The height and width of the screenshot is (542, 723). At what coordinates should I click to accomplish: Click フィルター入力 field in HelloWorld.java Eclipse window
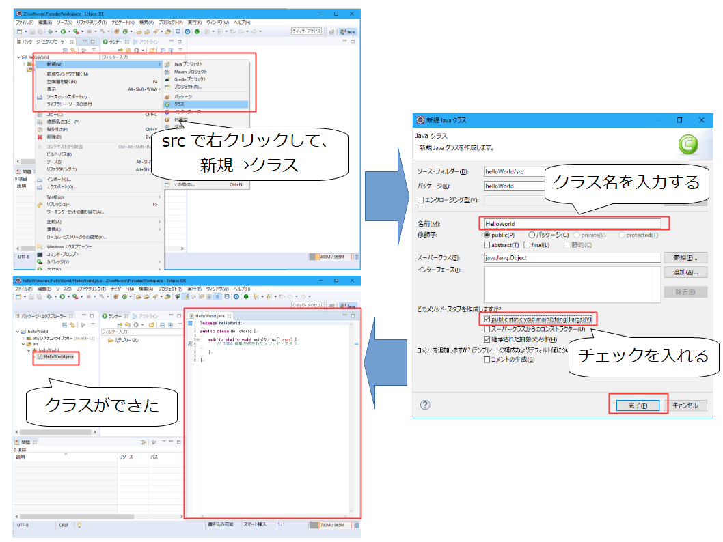click(141, 332)
